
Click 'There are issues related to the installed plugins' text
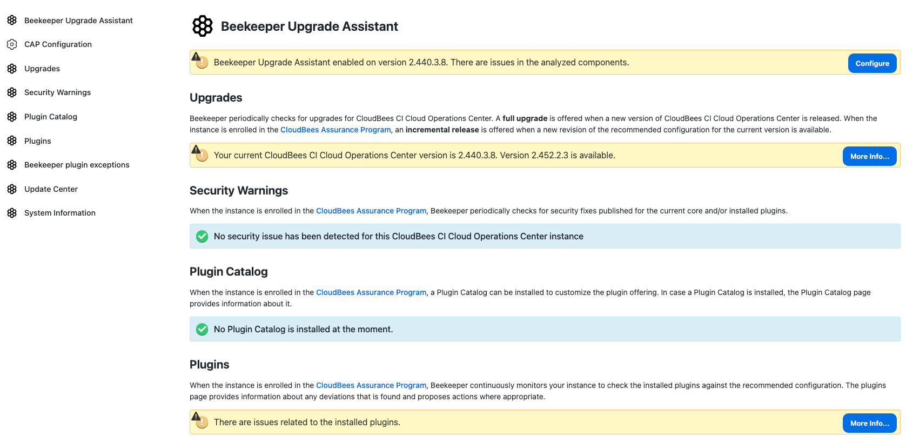pos(307,422)
